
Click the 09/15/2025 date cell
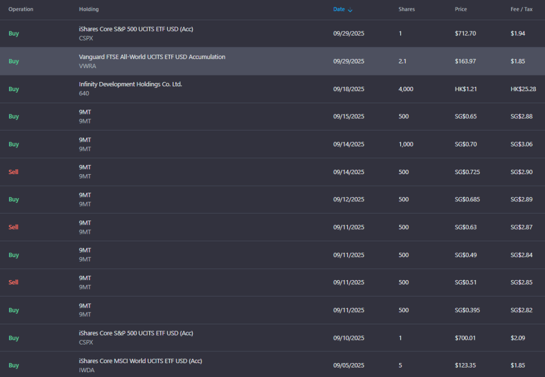point(348,117)
